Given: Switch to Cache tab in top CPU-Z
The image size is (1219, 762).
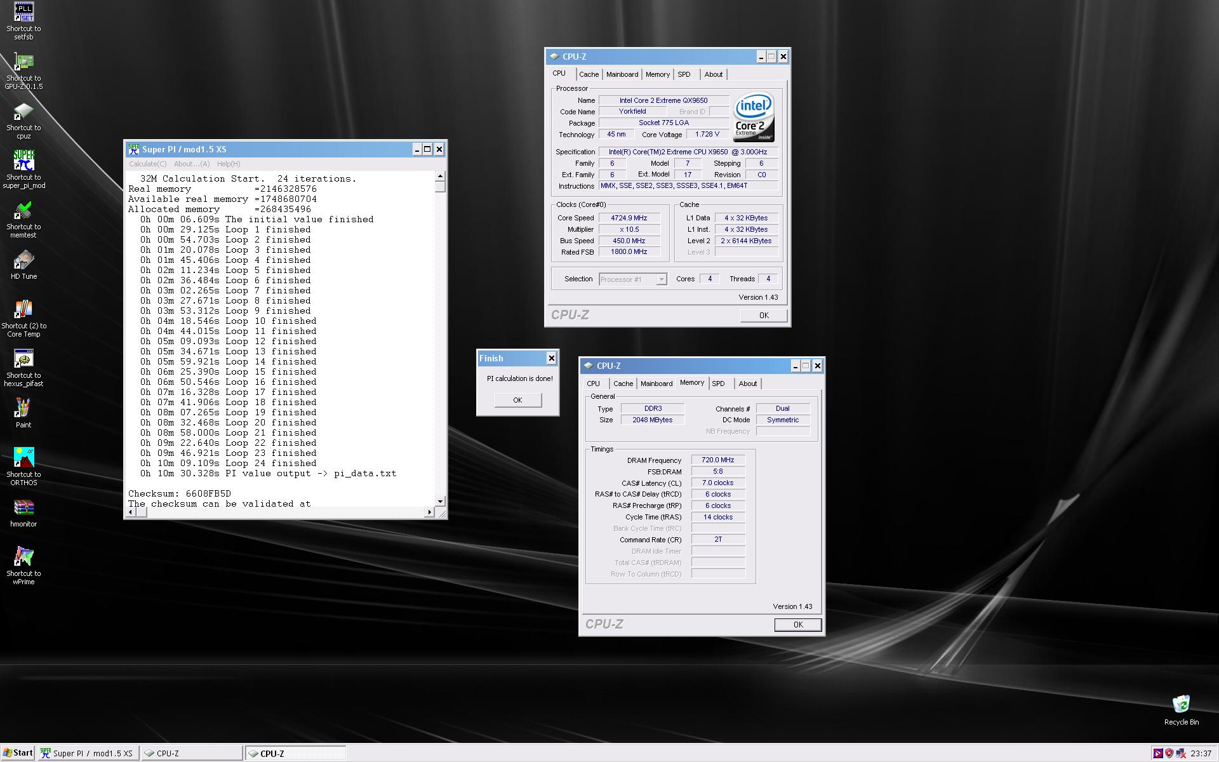Looking at the screenshot, I should 589,74.
